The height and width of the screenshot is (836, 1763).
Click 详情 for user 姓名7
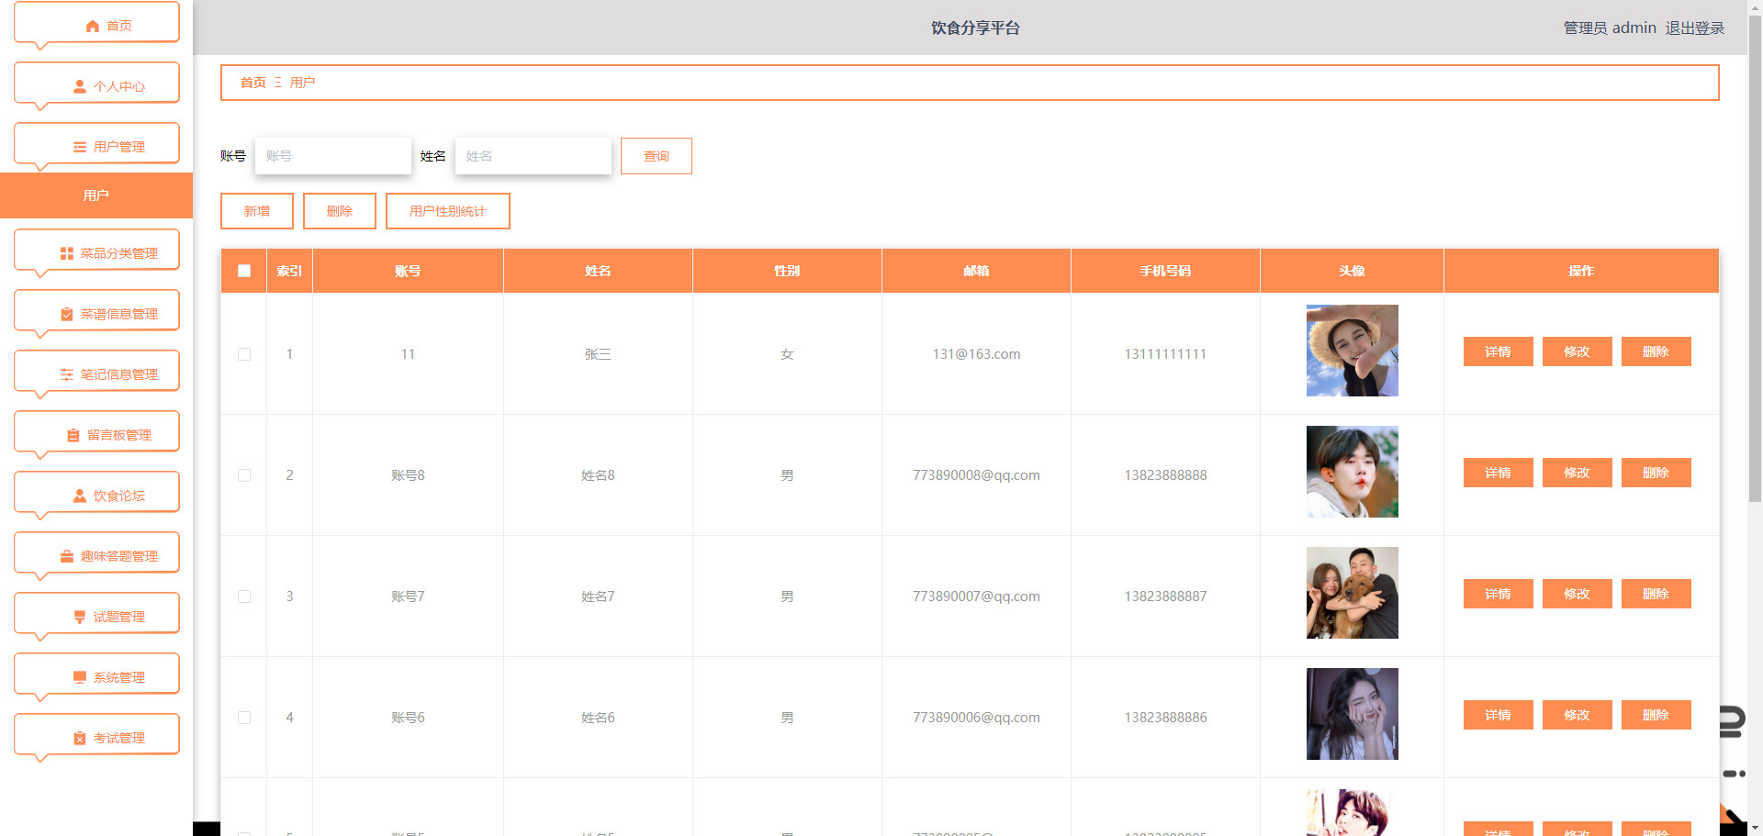[1499, 594]
